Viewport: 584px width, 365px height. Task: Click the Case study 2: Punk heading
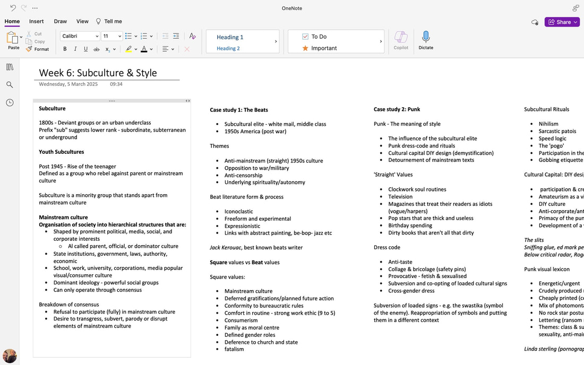397,109
